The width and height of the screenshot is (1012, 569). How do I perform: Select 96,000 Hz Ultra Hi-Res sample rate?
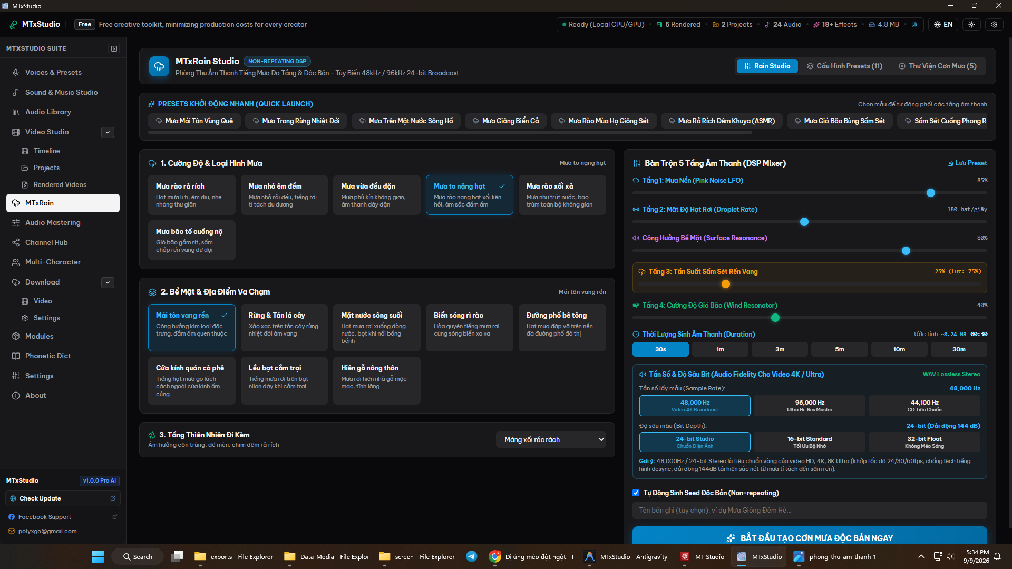click(810, 406)
